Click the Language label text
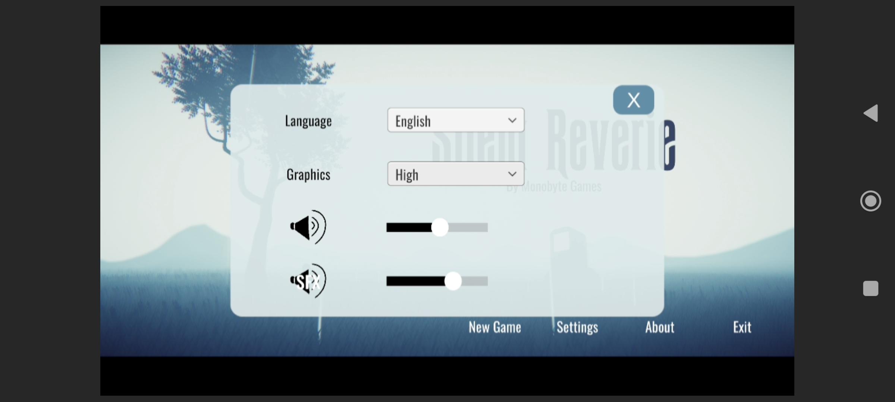The width and height of the screenshot is (895, 402). tap(308, 121)
